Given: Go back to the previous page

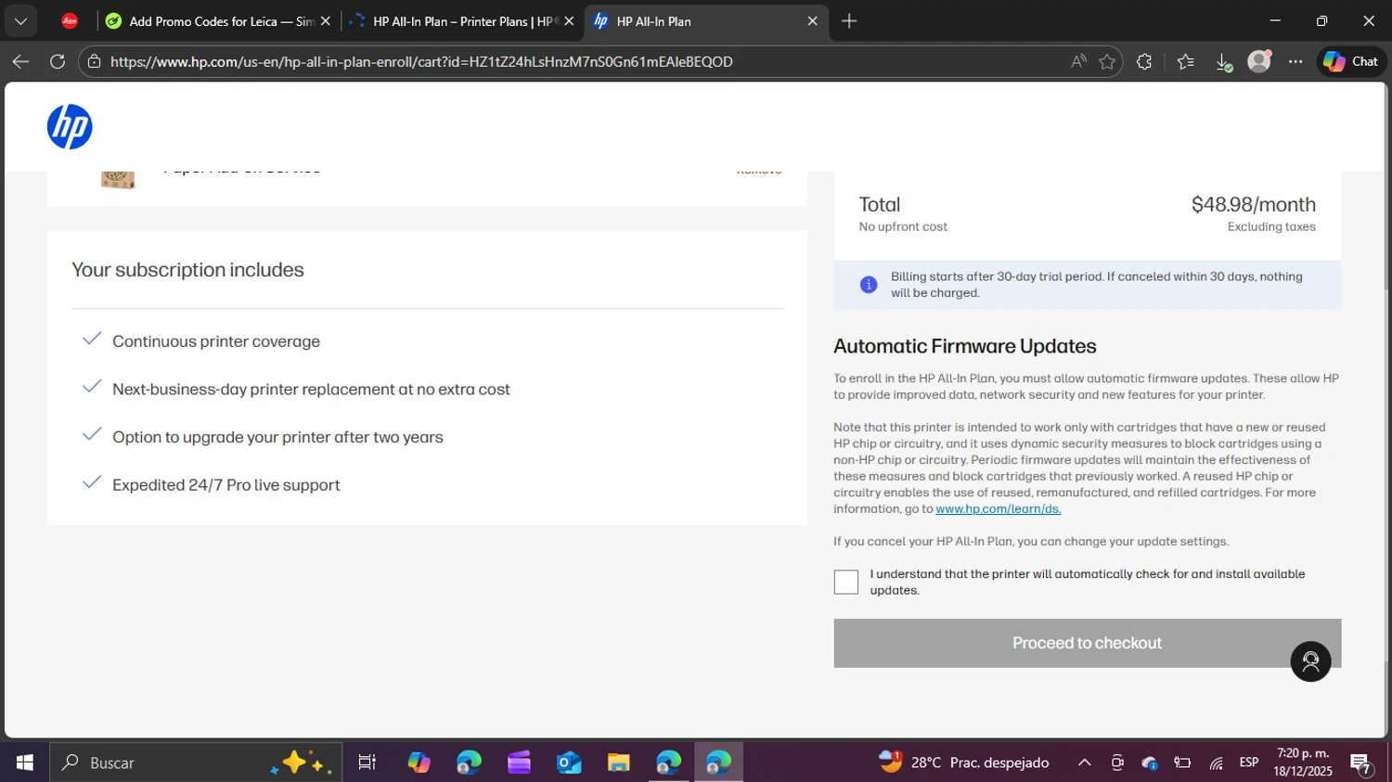Looking at the screenshot, I should tap(20, 61).
